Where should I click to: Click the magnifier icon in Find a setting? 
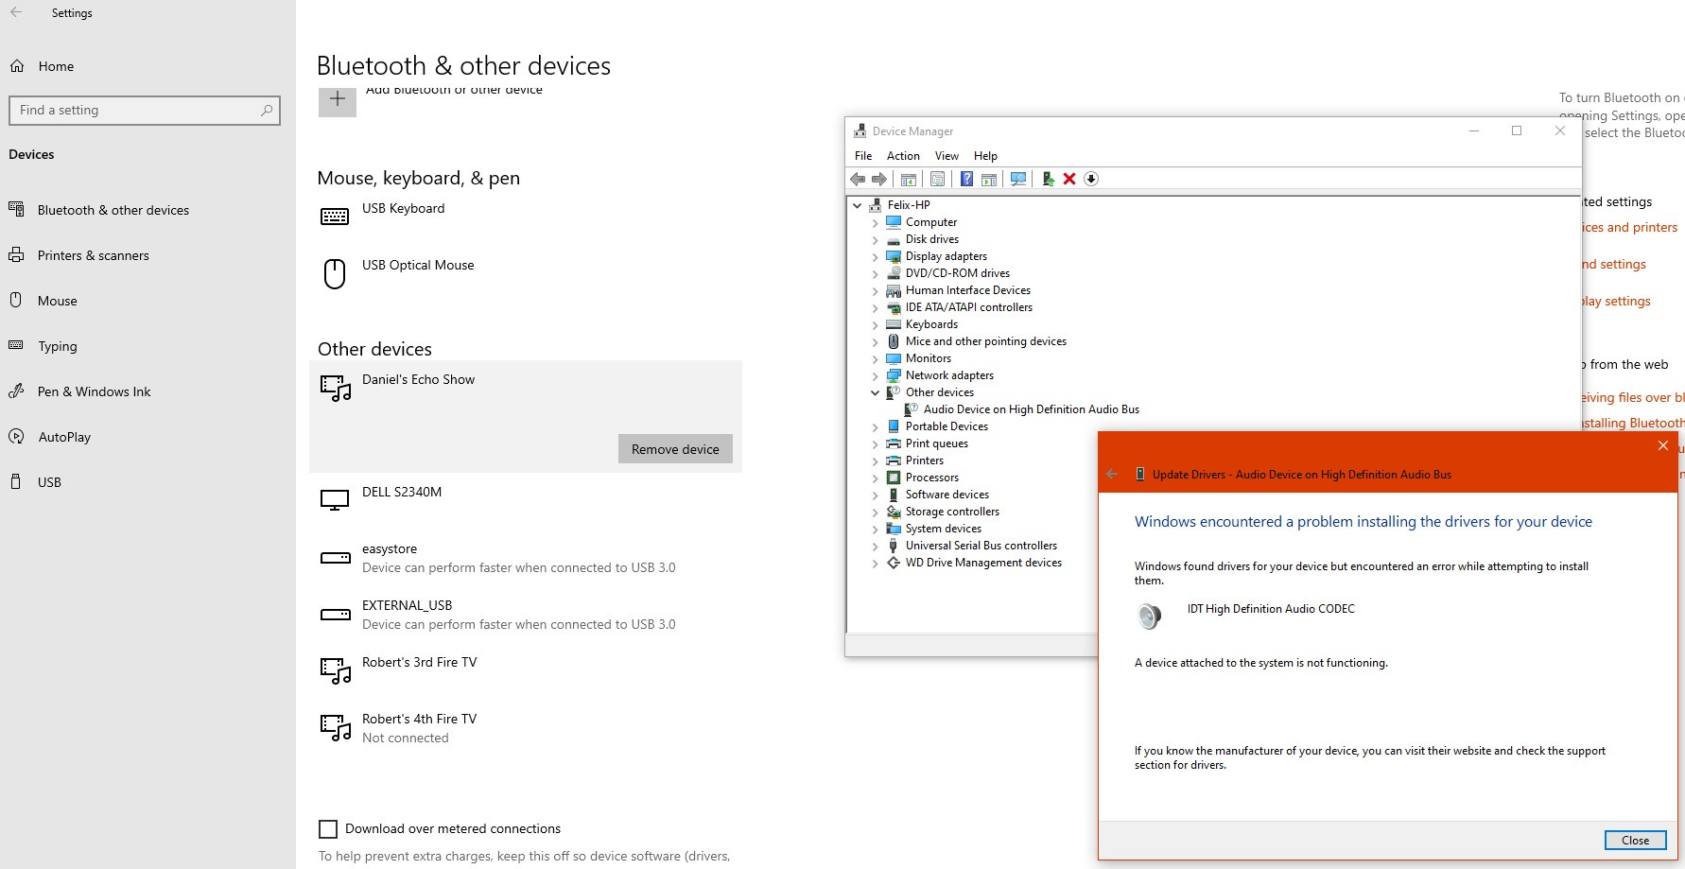point(267,111)
